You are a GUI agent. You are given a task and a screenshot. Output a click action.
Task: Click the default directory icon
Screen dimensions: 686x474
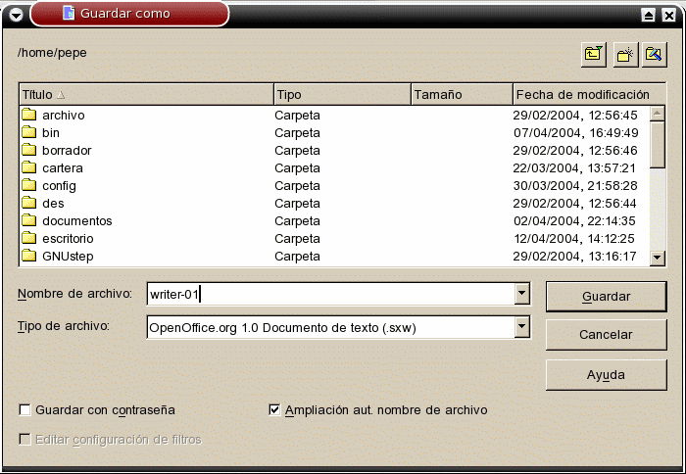click(x=654, y=54)
